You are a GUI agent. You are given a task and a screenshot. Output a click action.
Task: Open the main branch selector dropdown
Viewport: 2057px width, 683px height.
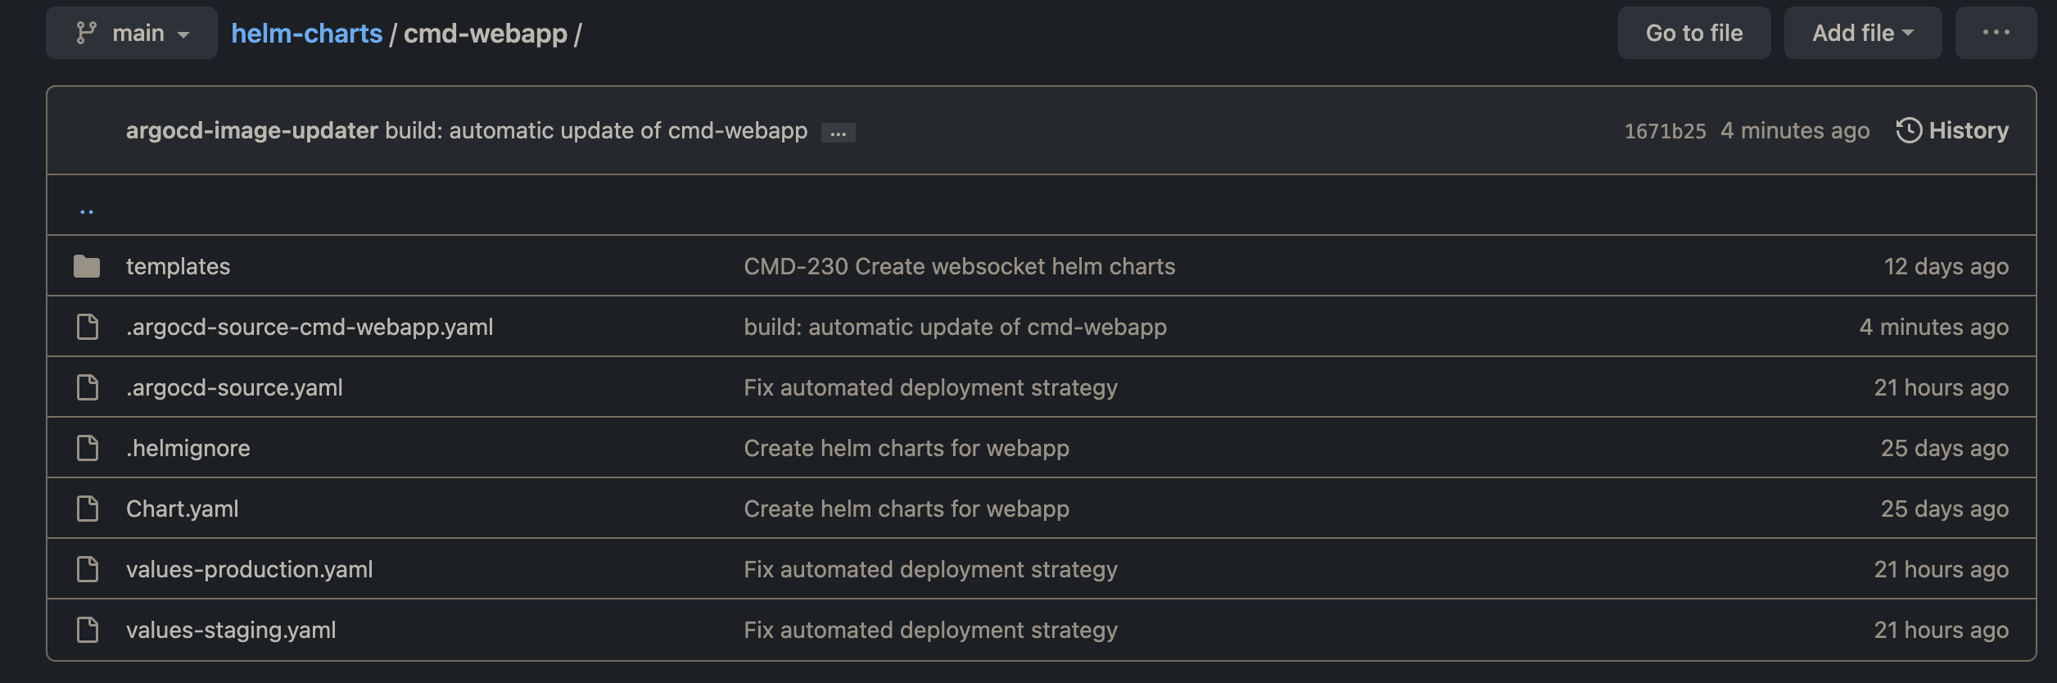(131, 32)
